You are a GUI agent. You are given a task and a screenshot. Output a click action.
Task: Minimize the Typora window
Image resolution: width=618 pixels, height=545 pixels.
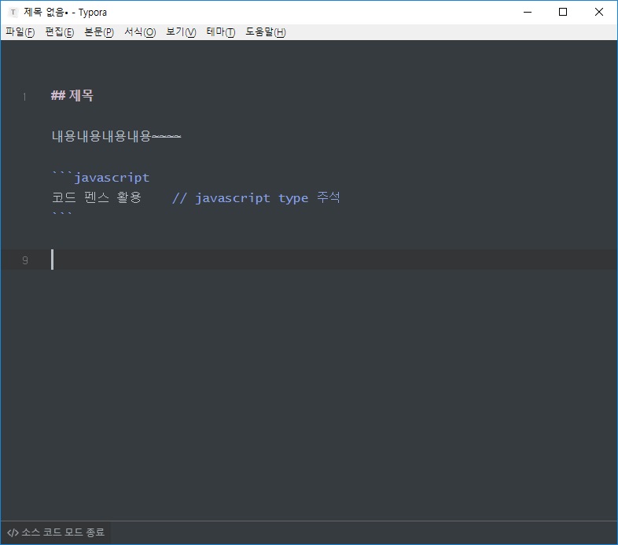pyautogui.click(x=528, y=13)
